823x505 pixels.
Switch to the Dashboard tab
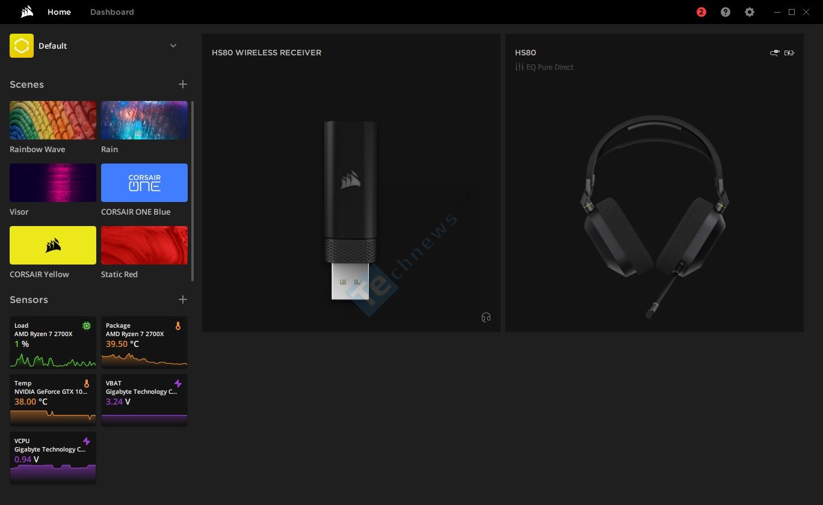click(x=112, y=12)
